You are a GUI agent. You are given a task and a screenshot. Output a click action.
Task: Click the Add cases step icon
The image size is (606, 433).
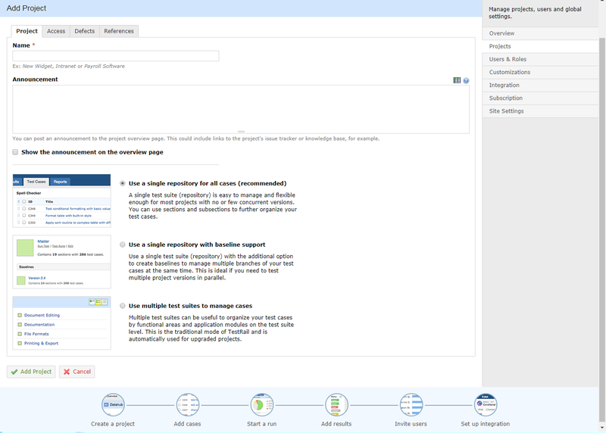tap(187, 405)
